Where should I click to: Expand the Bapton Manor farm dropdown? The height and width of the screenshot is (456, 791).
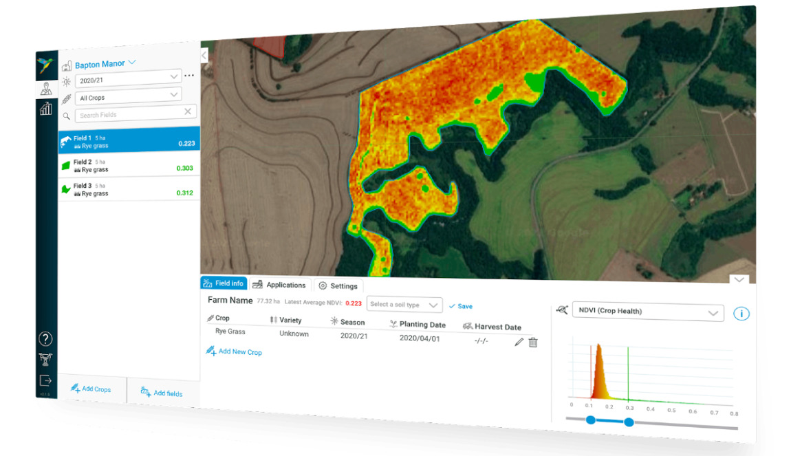(x=131, y=63)
